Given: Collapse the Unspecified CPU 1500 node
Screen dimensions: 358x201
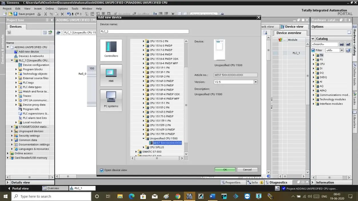Looking at the screenshot, I should 143,138.
